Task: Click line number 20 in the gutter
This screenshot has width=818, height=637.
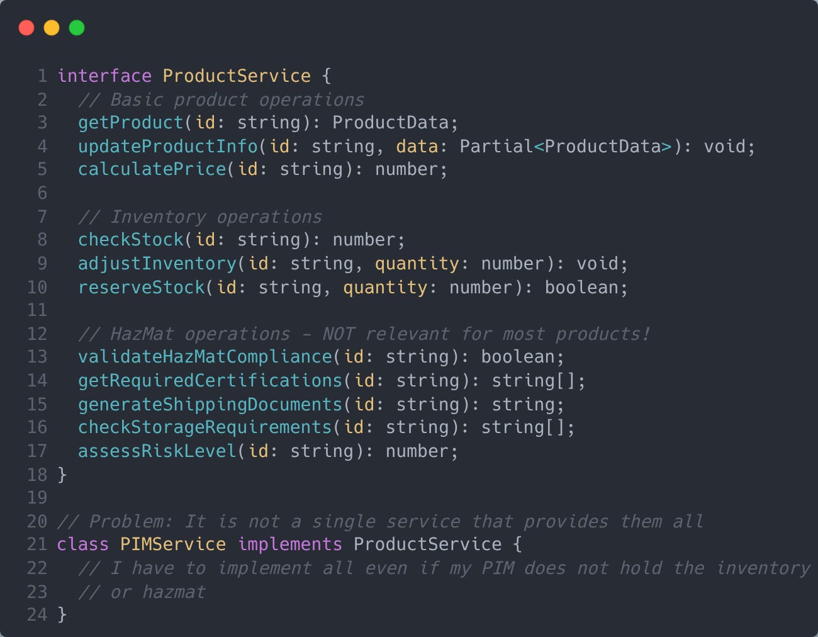Action: pyautogui.click(x=37, y=522)
